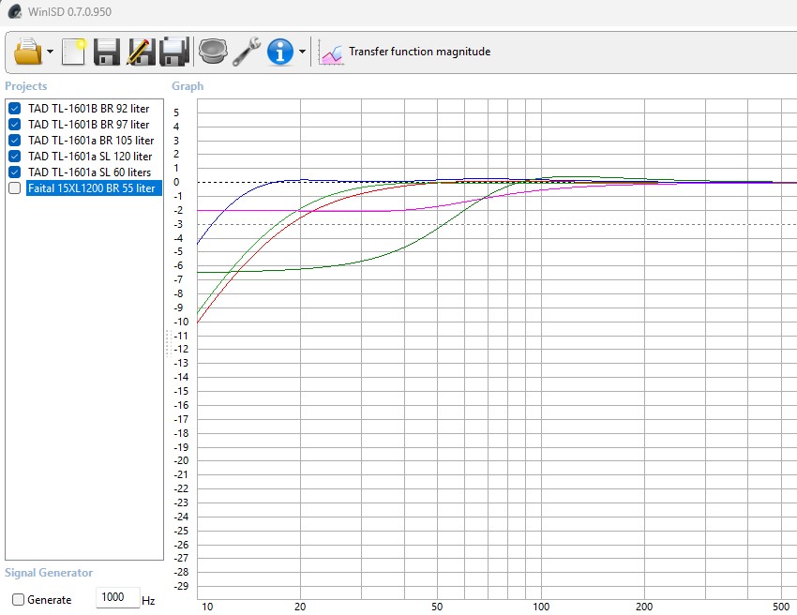This screenshot has width=797, height=615.
Task: Select project TAD TL-1601a SL 120 liter
Action: 90,156
